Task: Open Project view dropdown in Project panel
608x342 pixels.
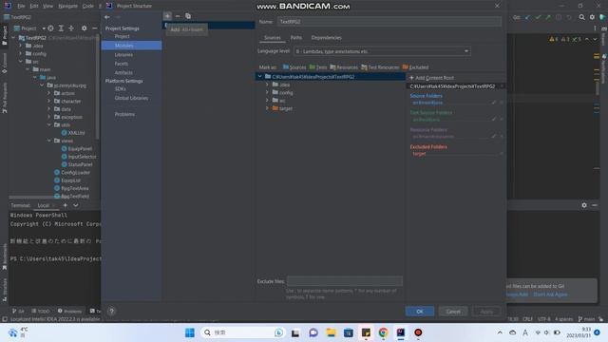Action: [29, 28]
